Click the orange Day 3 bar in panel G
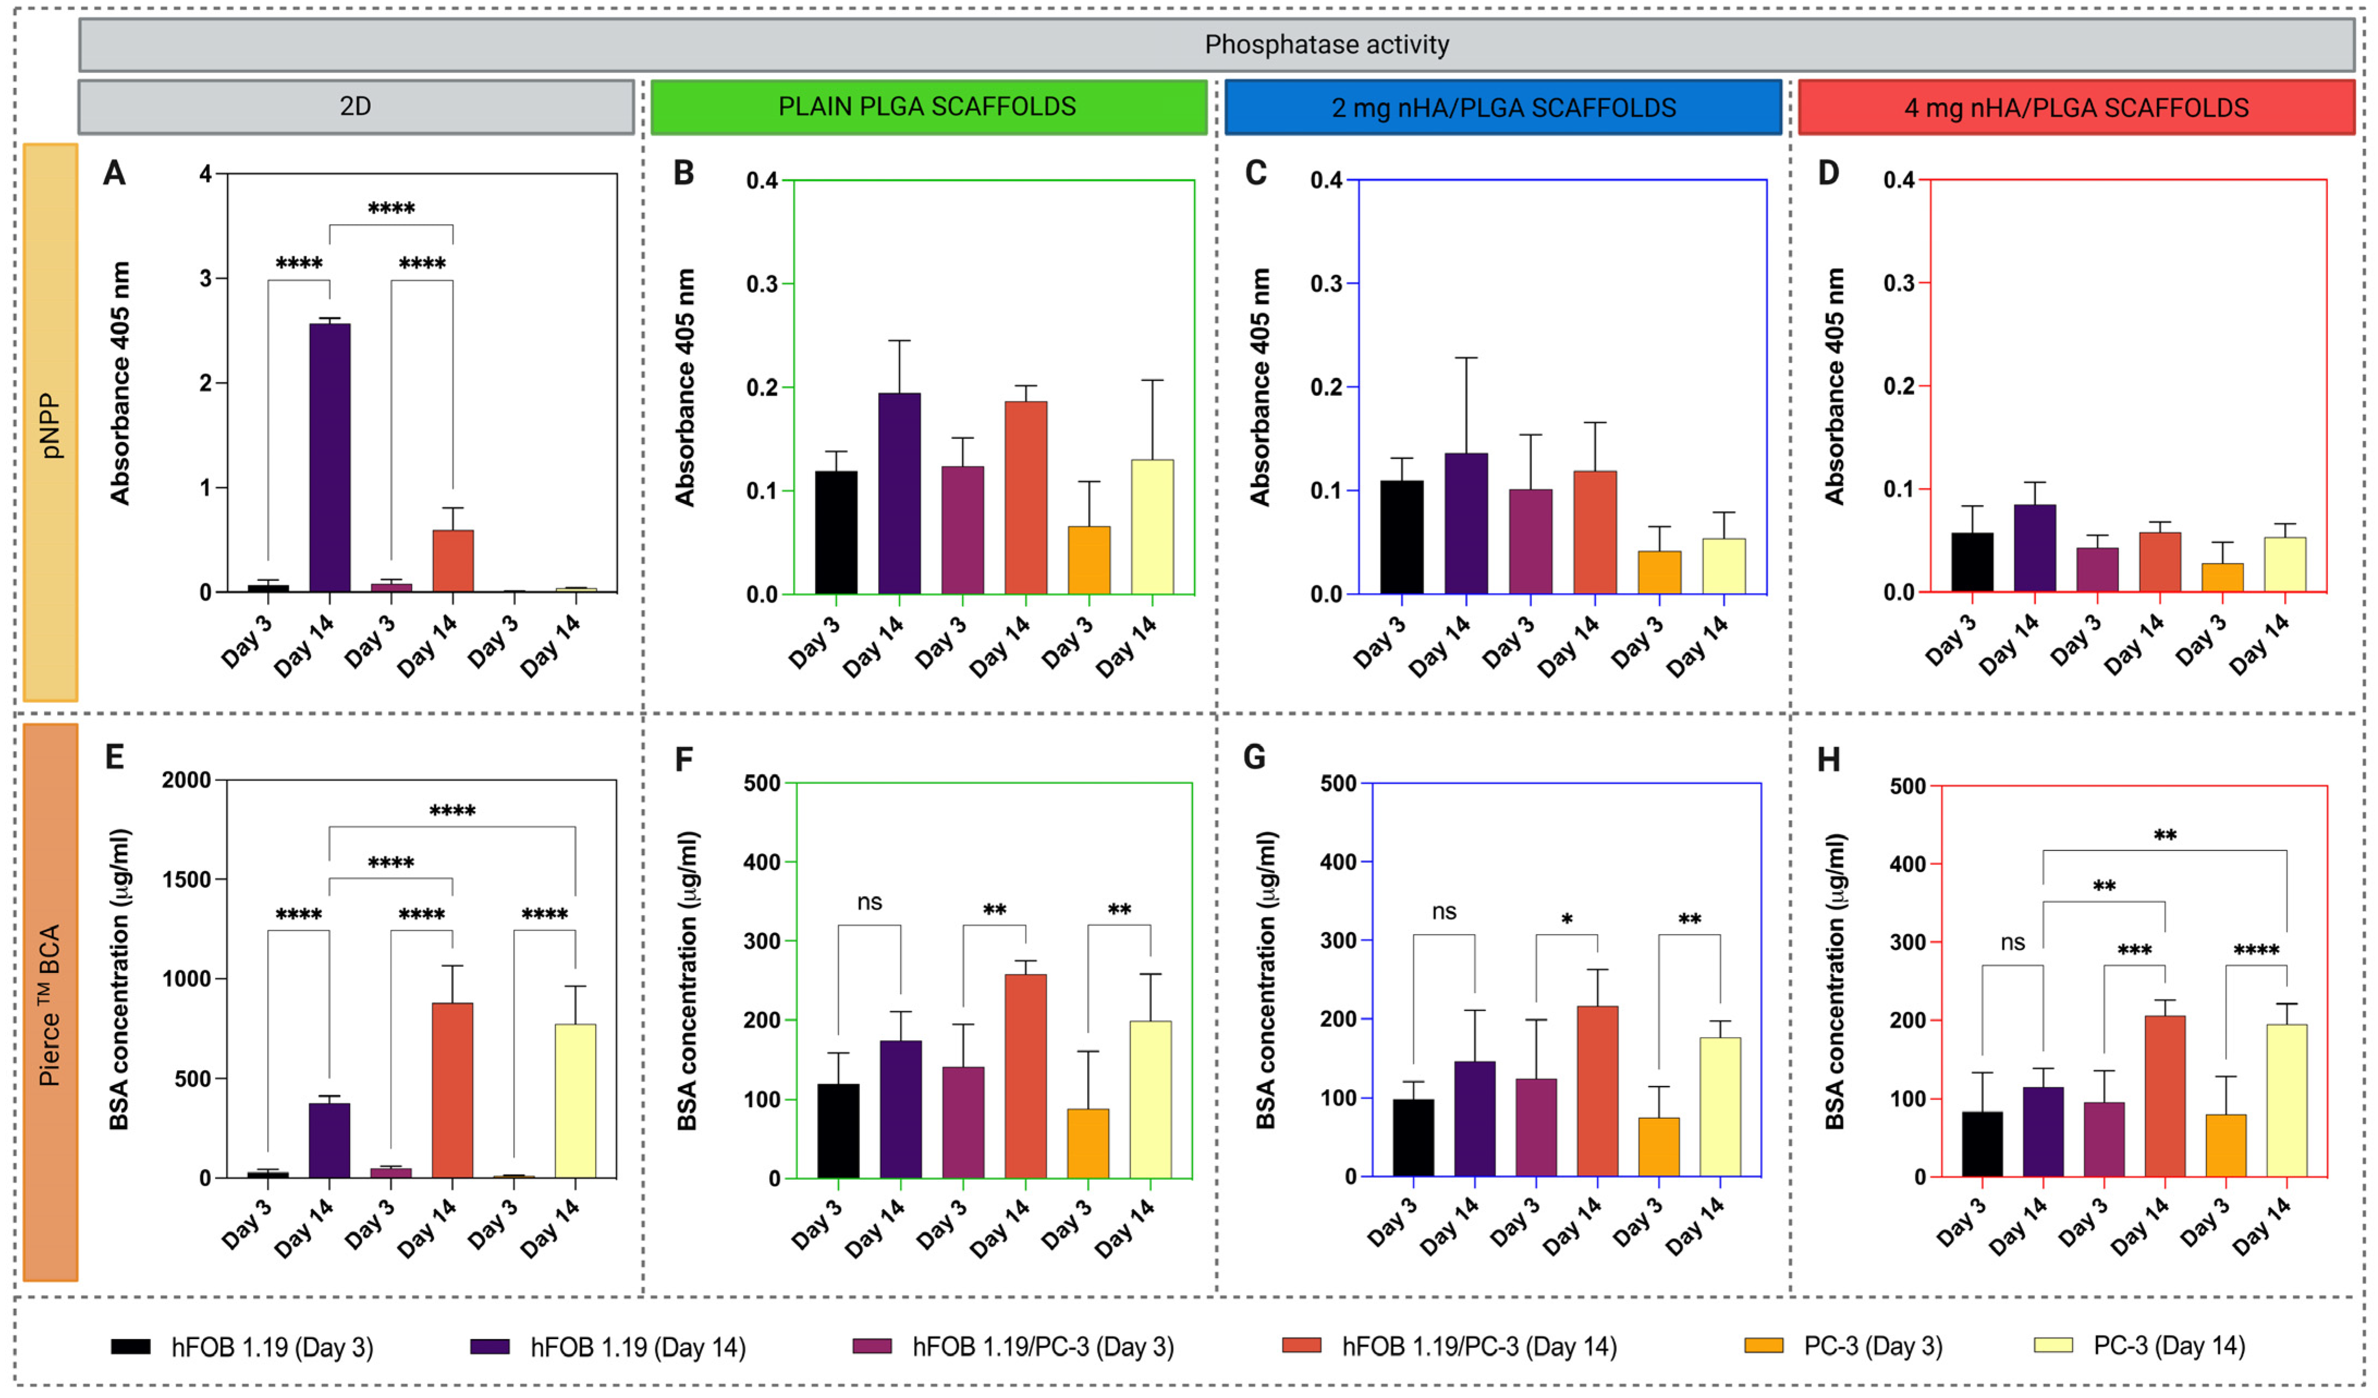The image size is (2378, 1398). [x=1659, y=1146]
